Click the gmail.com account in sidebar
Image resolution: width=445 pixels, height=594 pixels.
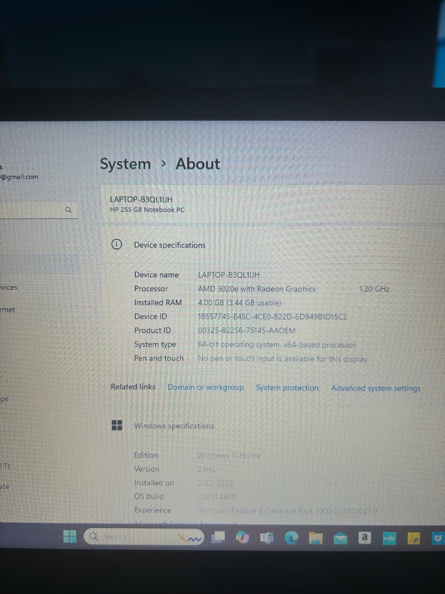19,177
